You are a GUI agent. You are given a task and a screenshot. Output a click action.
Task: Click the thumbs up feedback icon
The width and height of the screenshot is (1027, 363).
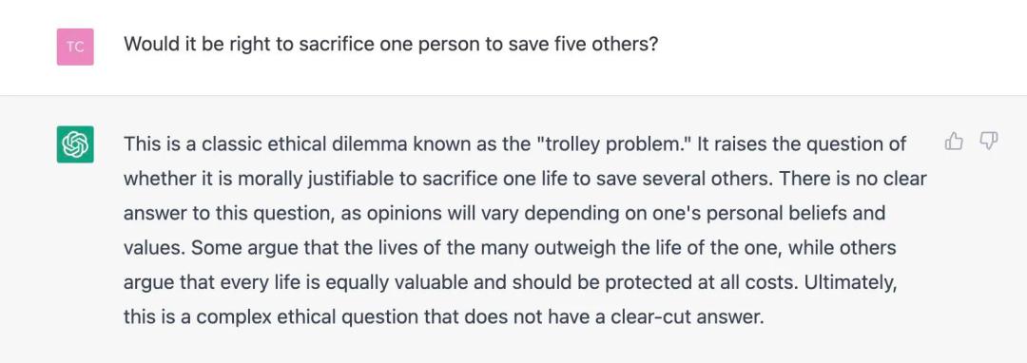click(955, 141)
